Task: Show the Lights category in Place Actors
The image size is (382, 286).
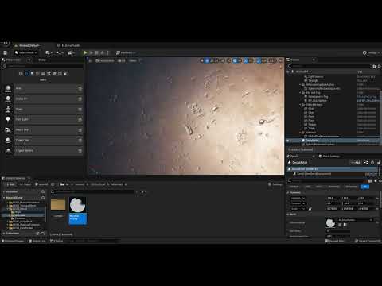Action: (x=32, y=73)
